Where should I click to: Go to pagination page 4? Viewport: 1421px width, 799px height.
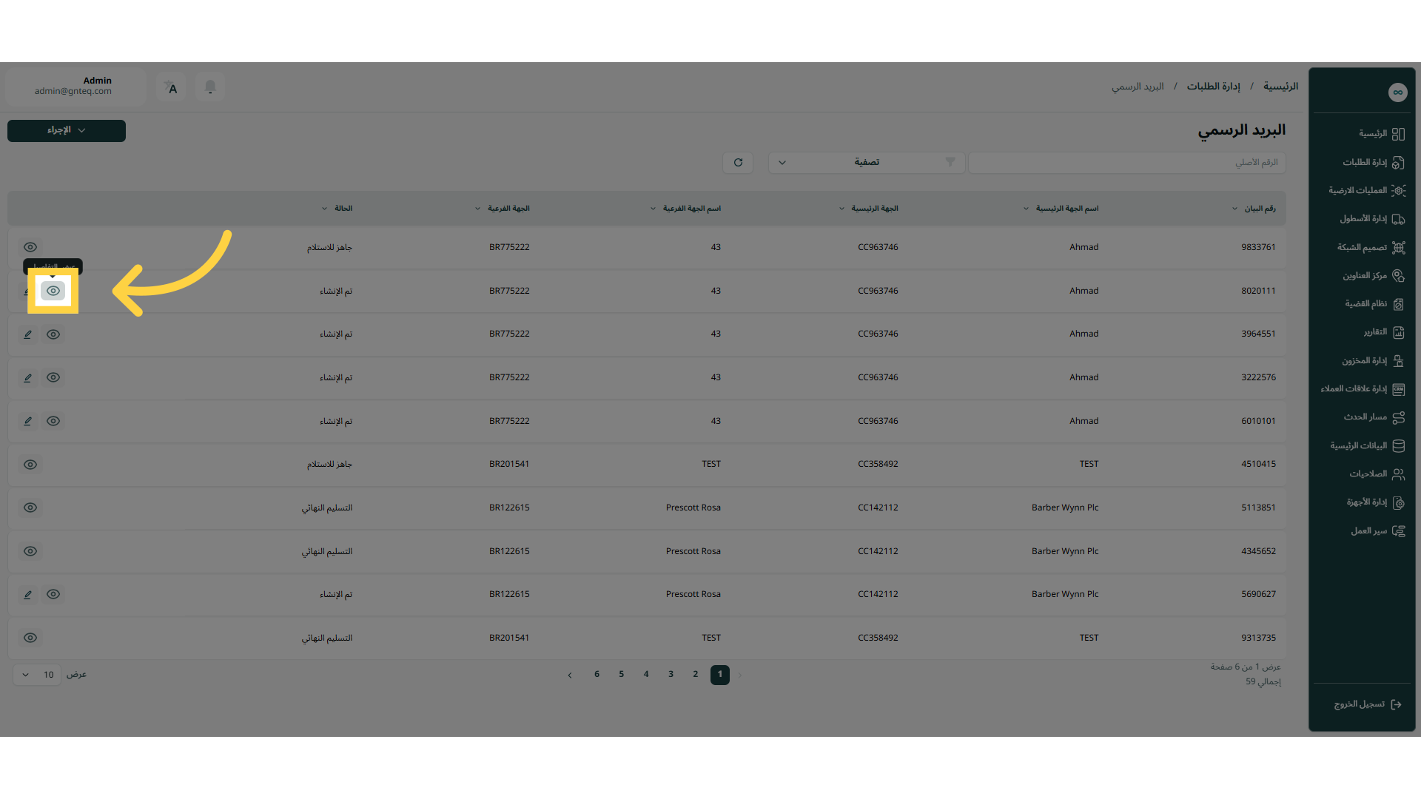(x=646, y=675)
